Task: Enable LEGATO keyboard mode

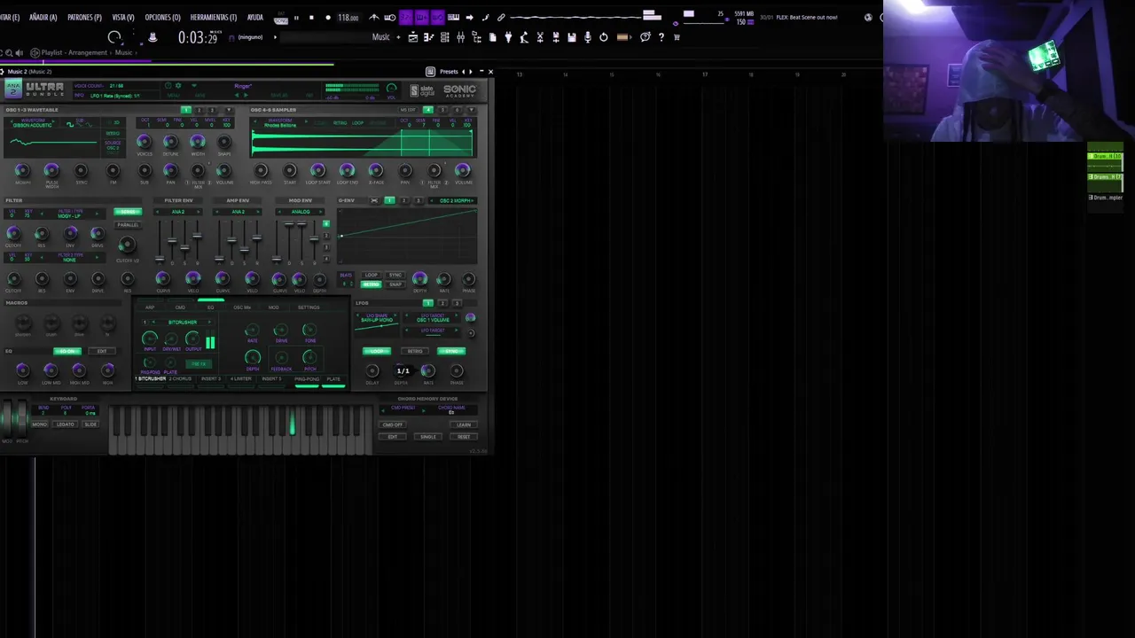Action: (66, 424)
